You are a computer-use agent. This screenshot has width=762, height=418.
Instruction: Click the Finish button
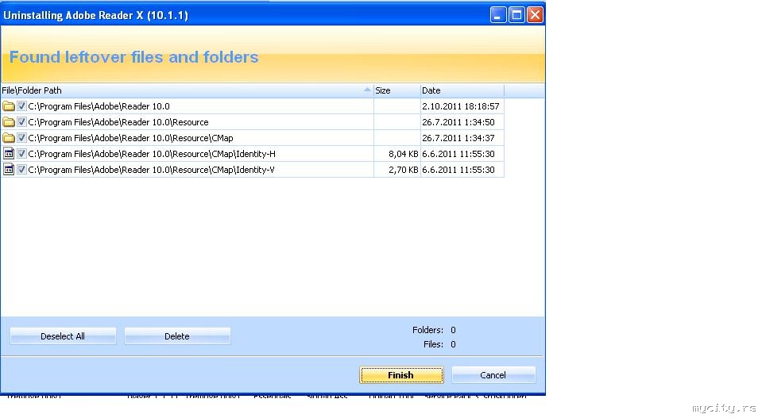tap(401, 375)
